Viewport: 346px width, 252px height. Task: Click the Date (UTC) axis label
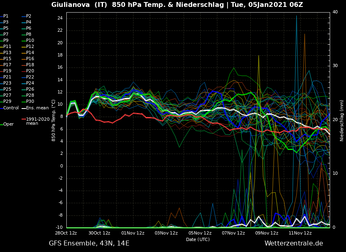click(198, 240)
